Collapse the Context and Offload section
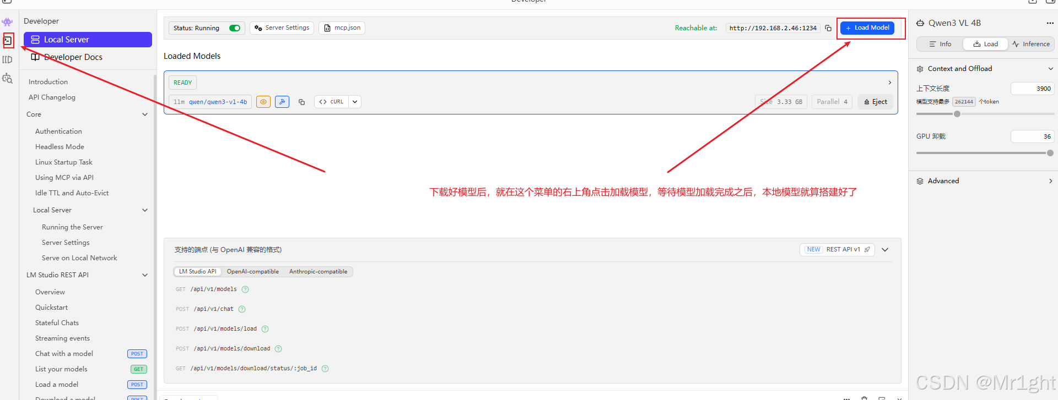Screen dimensions: 1058x400 [1050, 69]
